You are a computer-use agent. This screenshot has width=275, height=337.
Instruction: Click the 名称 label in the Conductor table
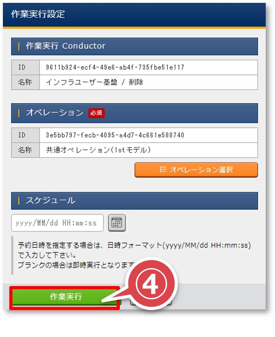(25, 82)
